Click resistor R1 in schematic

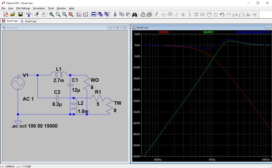coord(98,98)
